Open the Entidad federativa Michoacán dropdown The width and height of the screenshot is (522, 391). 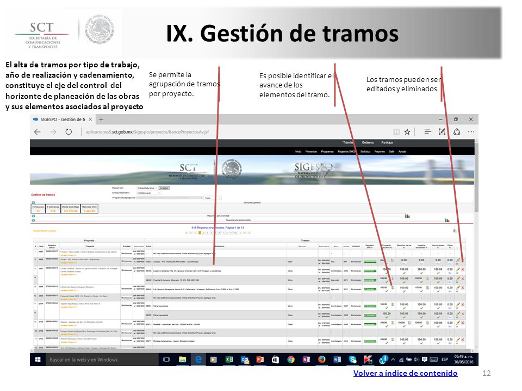149,193
